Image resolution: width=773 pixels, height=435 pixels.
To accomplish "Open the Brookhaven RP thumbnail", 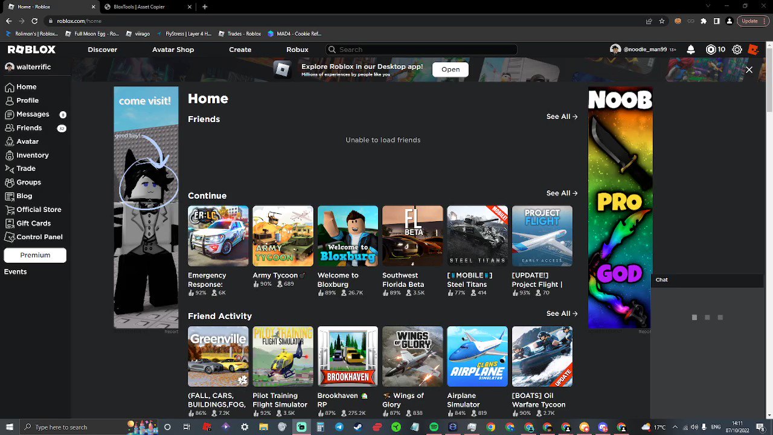I will (348, 356).
